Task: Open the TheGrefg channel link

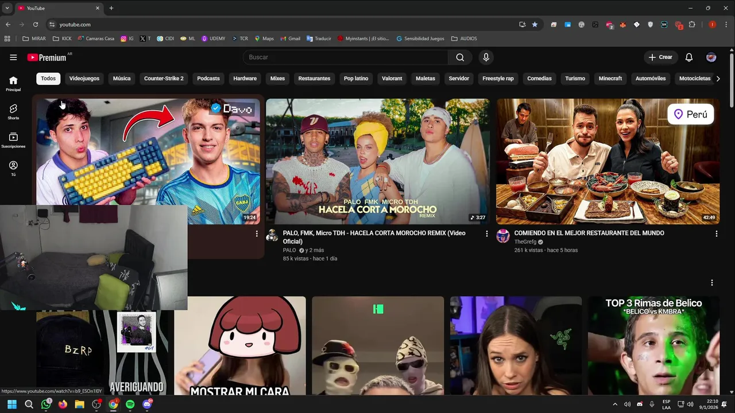Action: tap(525, 242)
